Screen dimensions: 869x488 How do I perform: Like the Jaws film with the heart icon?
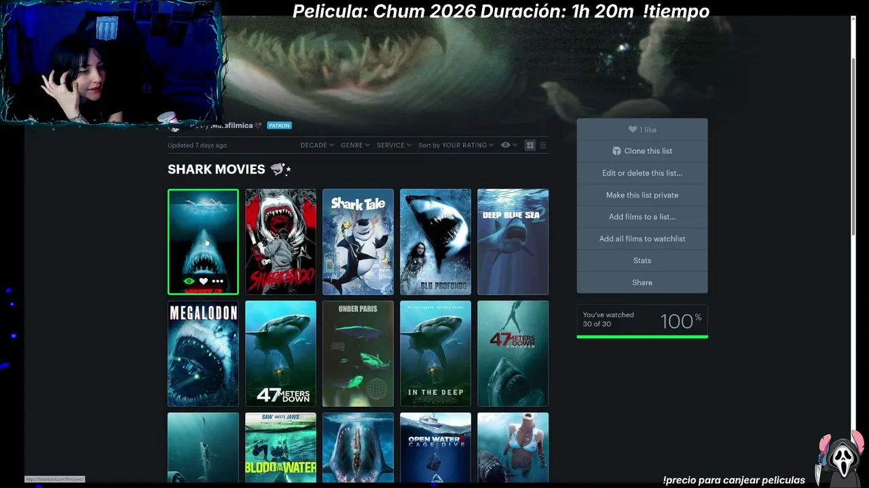[203, 281]
